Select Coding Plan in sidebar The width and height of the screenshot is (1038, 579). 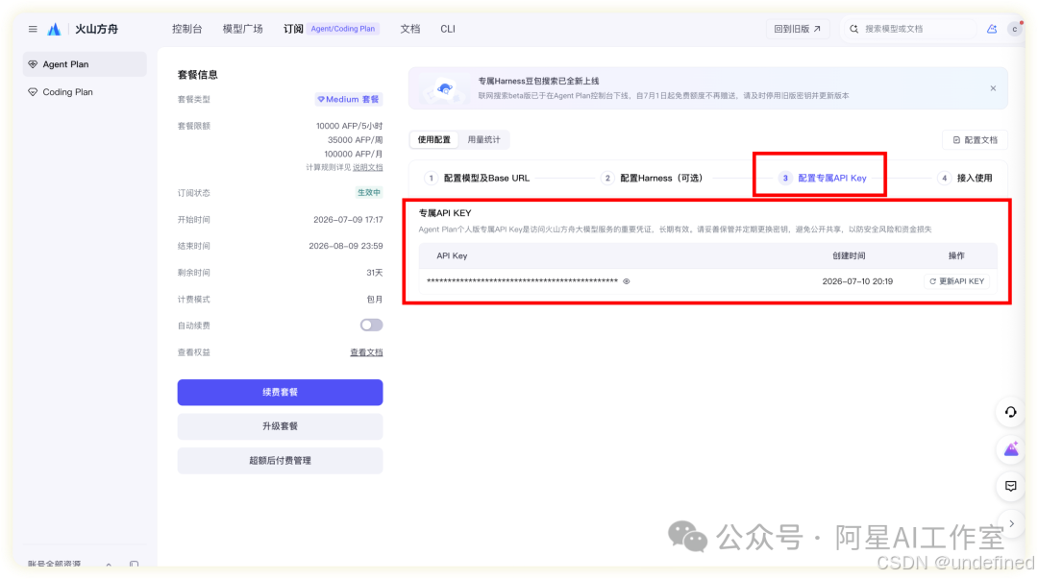point(85,92)
